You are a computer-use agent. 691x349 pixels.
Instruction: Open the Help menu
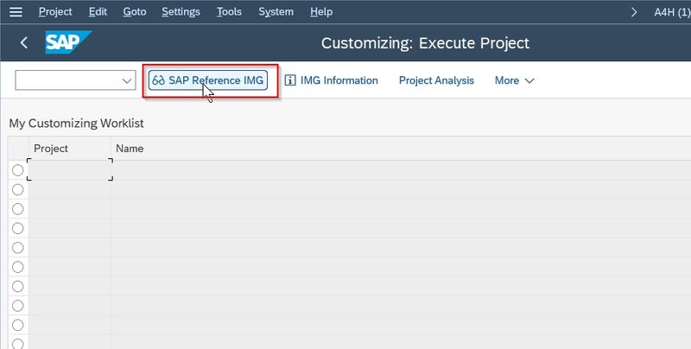pyautogui.click(x=321, y=12)
